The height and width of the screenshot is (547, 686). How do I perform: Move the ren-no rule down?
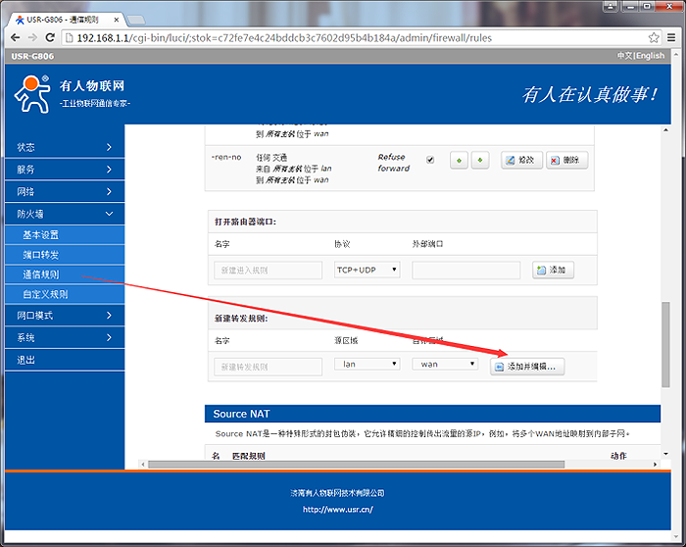click(x=479, y=161)
